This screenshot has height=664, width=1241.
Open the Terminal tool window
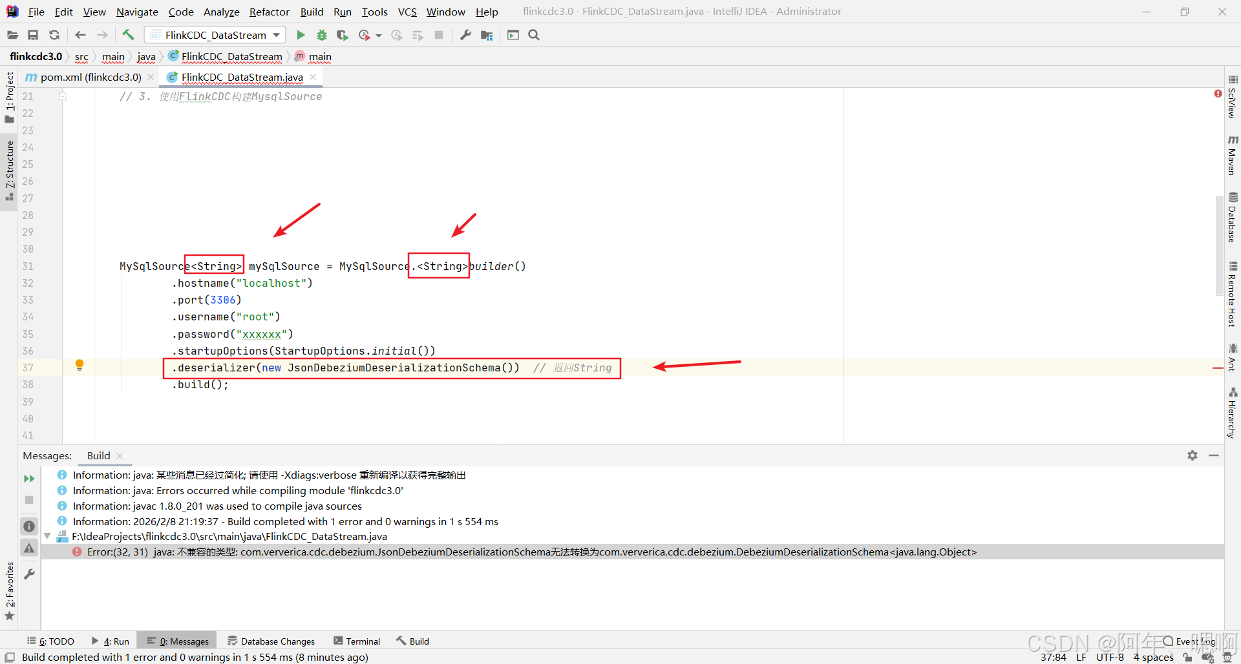click(357, 641)
